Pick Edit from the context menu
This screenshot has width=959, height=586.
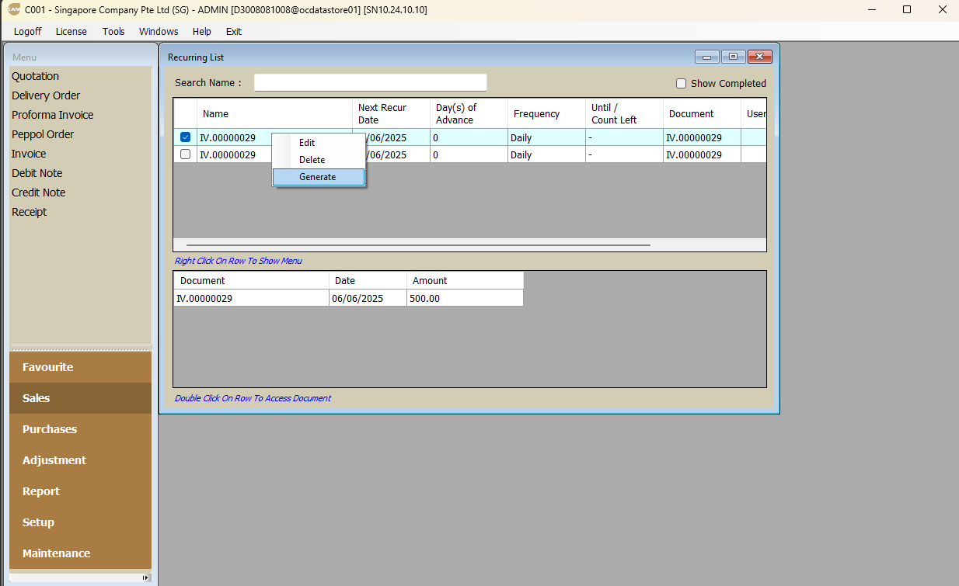(307, 143)
